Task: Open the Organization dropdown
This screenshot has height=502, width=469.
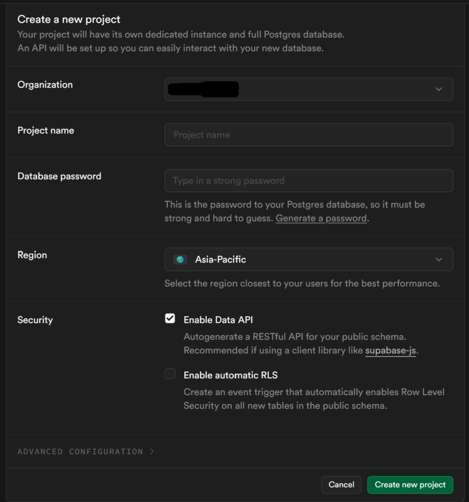Action: (x=309, y=89)
